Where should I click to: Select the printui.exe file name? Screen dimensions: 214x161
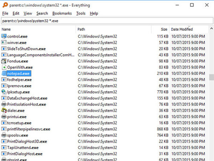point(17,117)
